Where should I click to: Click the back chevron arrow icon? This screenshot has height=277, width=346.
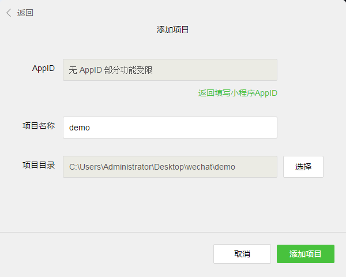9,13
